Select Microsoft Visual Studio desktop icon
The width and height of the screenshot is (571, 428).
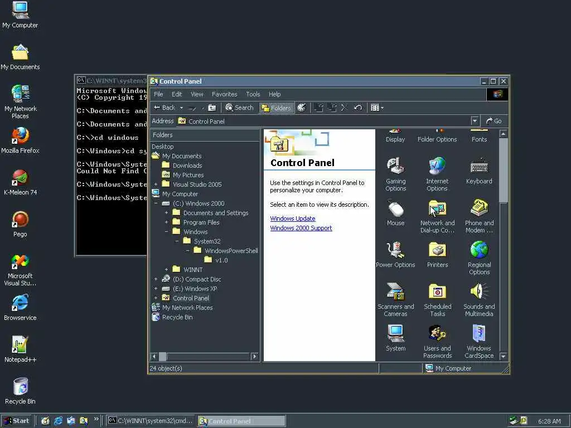coord(20,270)
